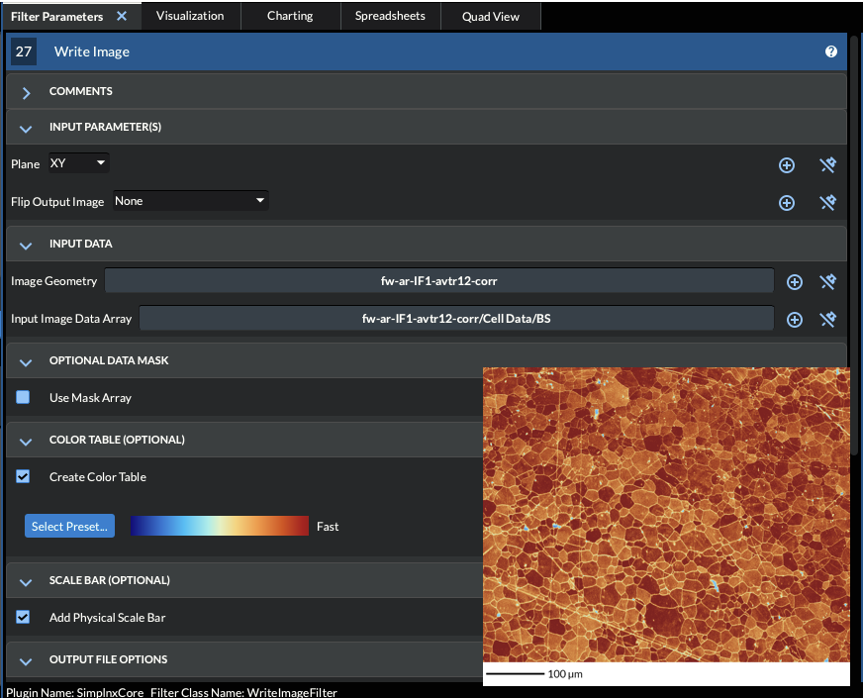
Task: Click the plus icon in the Plane row
Action: 787,165
